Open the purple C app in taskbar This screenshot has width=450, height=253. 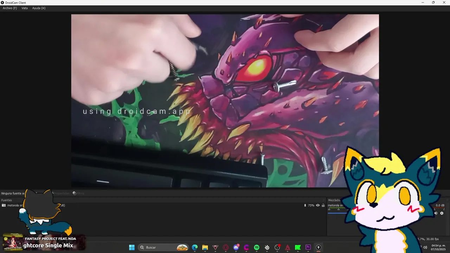click(246, 247)
